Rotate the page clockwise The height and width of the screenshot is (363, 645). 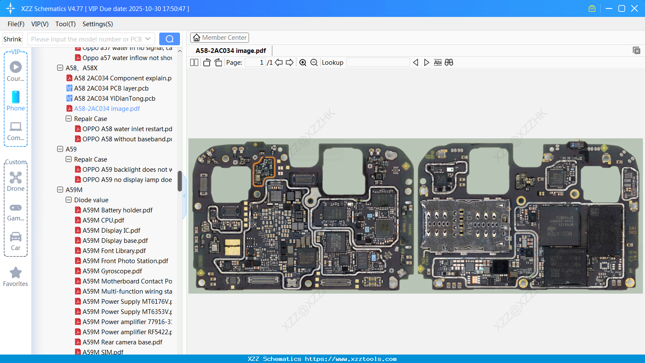218,63
